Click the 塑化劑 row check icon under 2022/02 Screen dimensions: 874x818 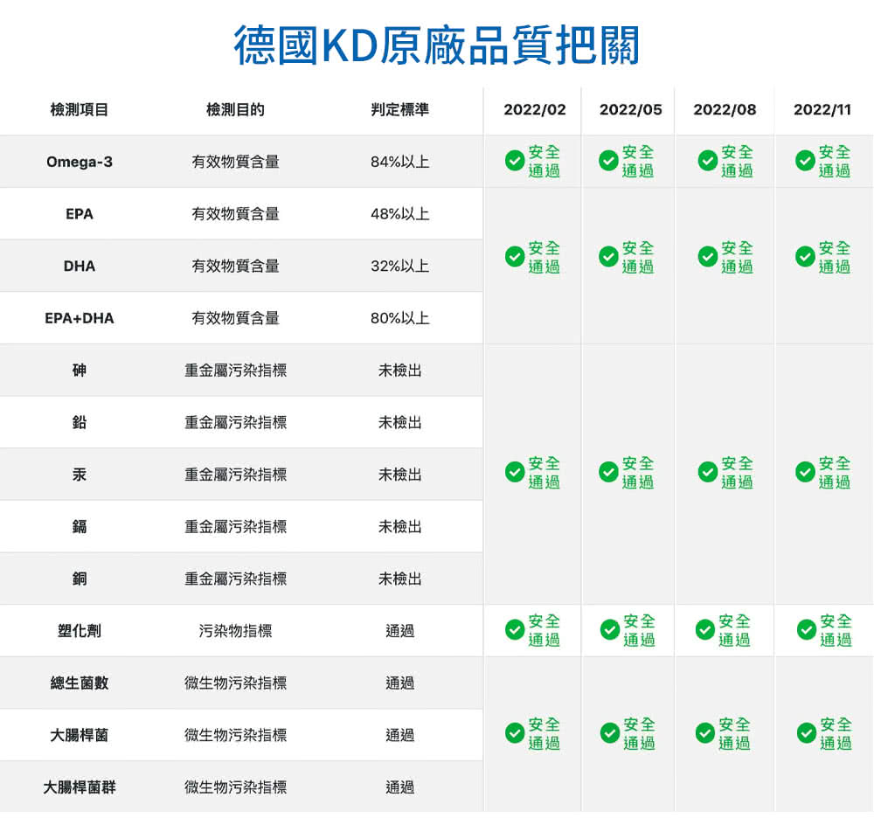(515, 629)
